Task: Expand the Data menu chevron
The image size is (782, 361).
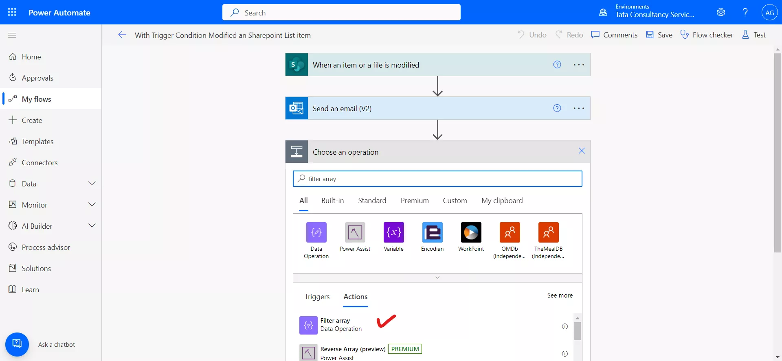Action: (92, 184)
